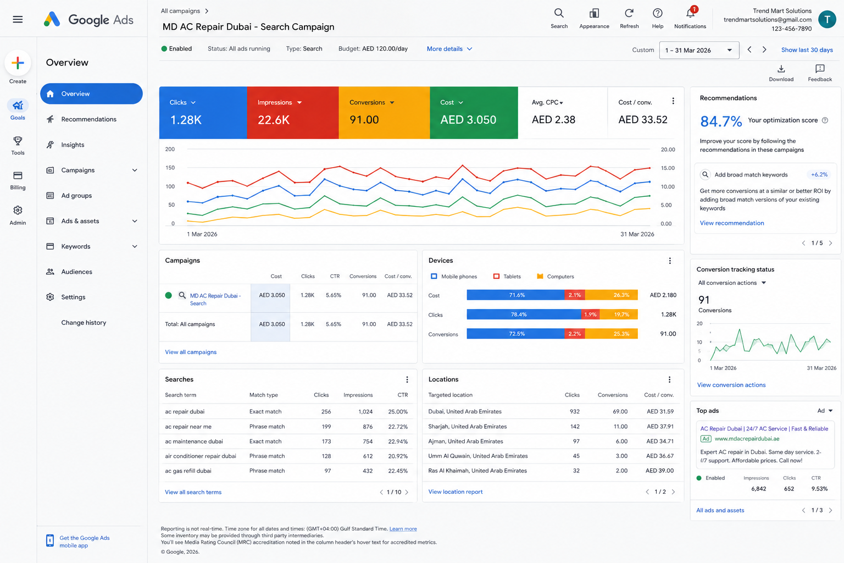Open Top ads Ad type dropdown
Screen dimensions: 844x563
click(825, 411)
